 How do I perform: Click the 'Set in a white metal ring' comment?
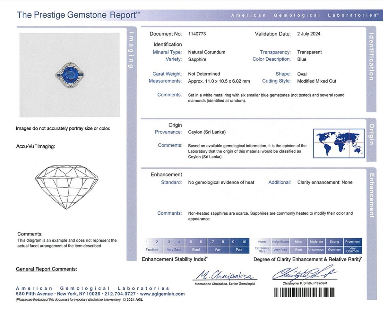pos(266,98)
